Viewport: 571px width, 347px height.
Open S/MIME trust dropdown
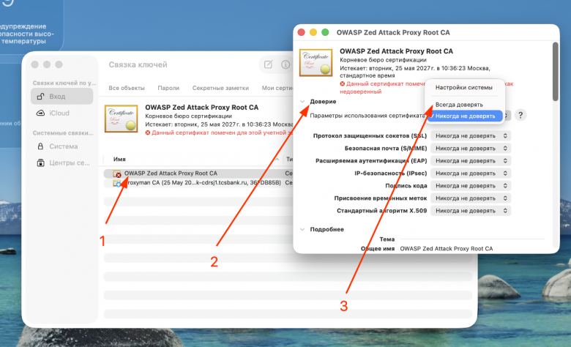pos(471,149)
